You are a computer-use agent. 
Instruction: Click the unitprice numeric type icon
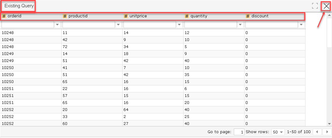coord(126,16)
